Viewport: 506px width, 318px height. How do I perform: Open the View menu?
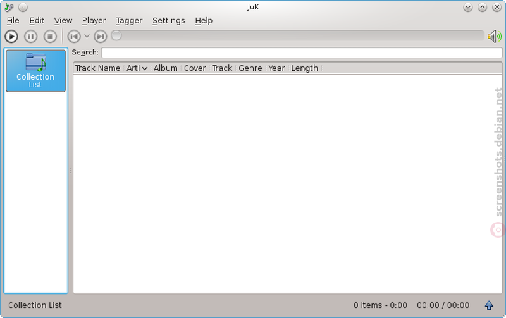63,21
